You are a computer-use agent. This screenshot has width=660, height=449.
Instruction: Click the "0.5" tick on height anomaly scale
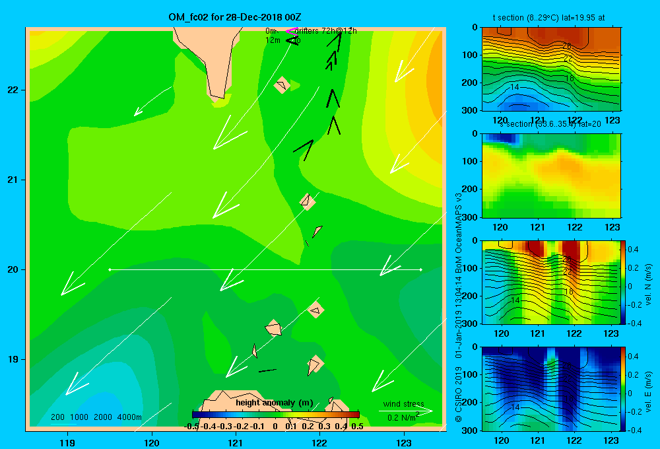coord(357,427)
